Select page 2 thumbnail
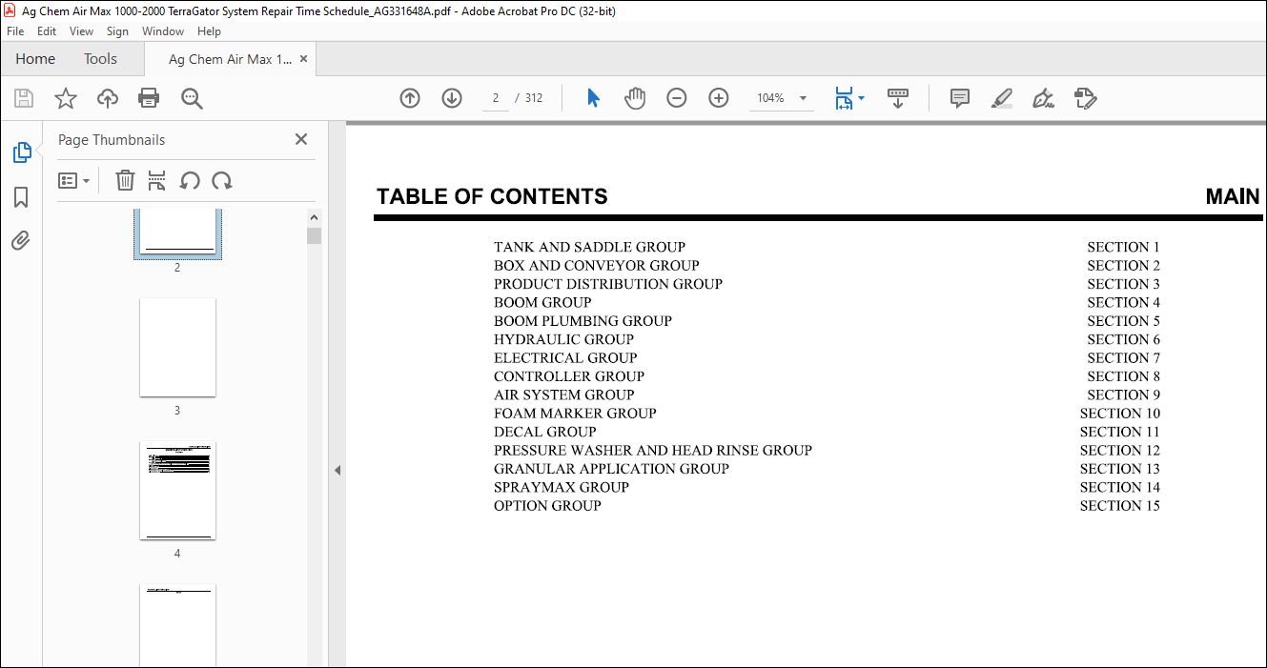The width and height of the screenshot is (1267, 668). (177, 233)
